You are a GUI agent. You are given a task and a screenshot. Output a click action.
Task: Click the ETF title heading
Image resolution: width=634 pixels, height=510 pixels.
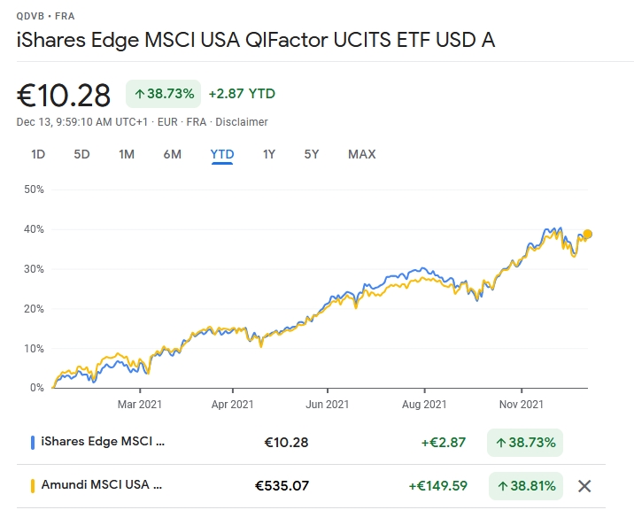click(256, 40)
